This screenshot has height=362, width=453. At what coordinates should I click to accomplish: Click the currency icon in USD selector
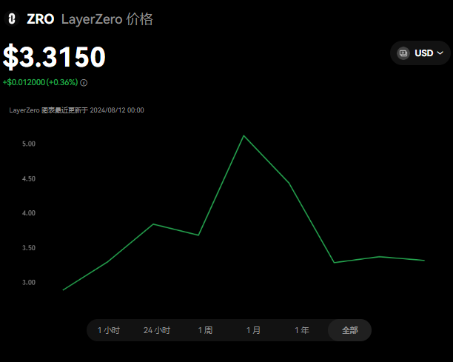(x=403, y=53)
